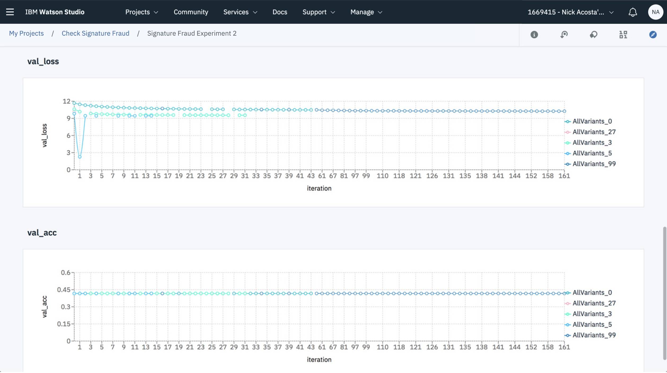Toggle AllVariants_99 in val_acc legend
The image size is (667, 373).
(590, 335)
